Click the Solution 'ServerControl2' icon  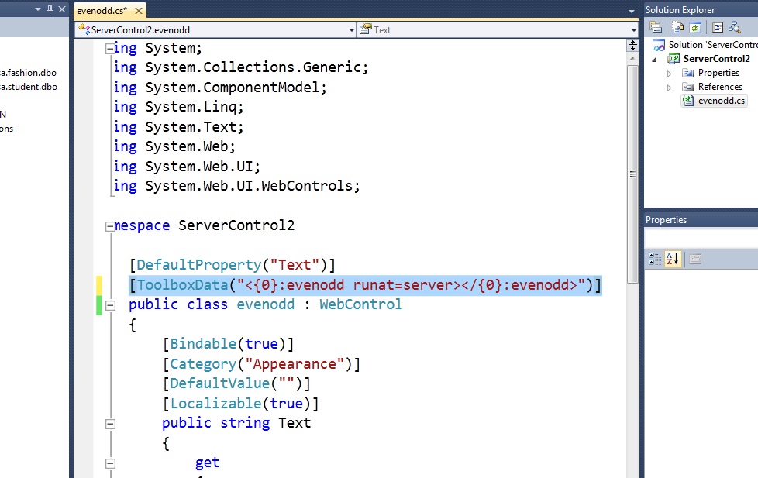point(659,44)
